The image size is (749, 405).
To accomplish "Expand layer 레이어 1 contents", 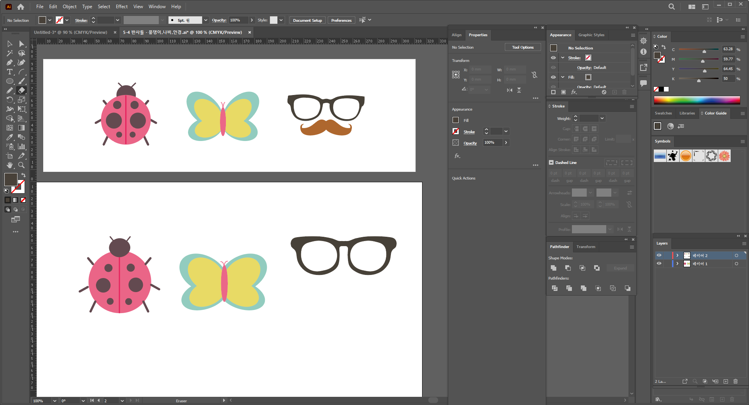I will point(678,264).
